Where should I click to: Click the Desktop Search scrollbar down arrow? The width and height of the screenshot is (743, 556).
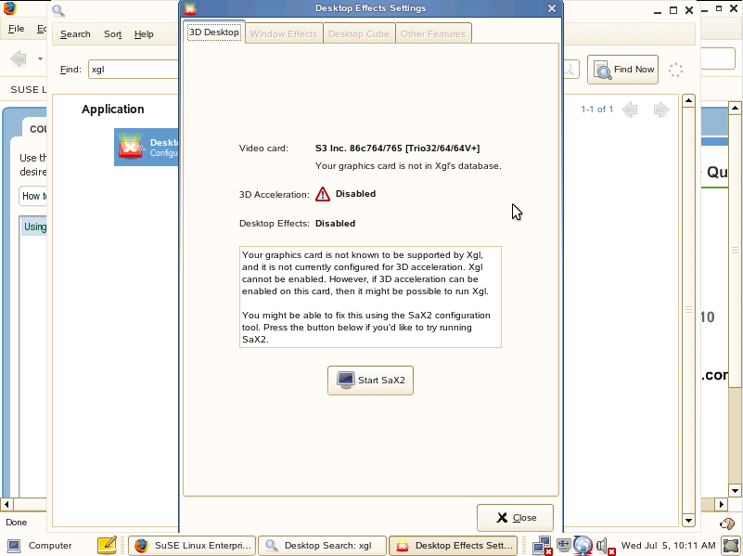point(688,520)
